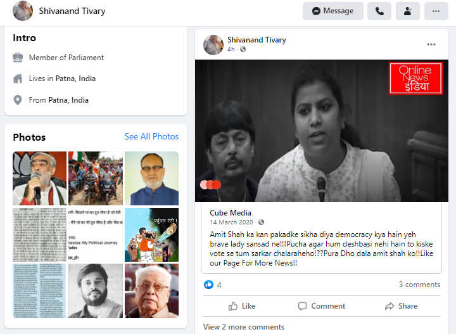This screenshot has width=456, height=334.
Task: Open the profile header three-dots menu
Action: pyautogui.click(x=436, y=11)
